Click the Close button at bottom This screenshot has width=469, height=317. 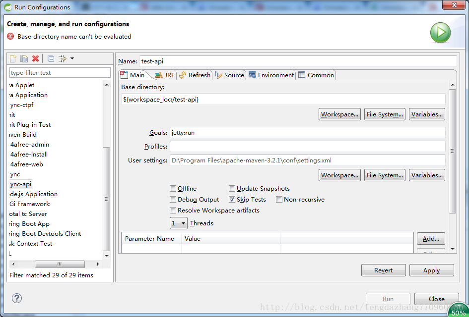pyautogui.click(x=436, y=299)
